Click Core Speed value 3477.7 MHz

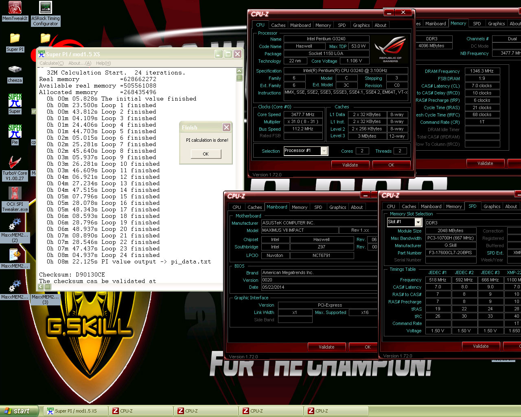click(303, 114)
